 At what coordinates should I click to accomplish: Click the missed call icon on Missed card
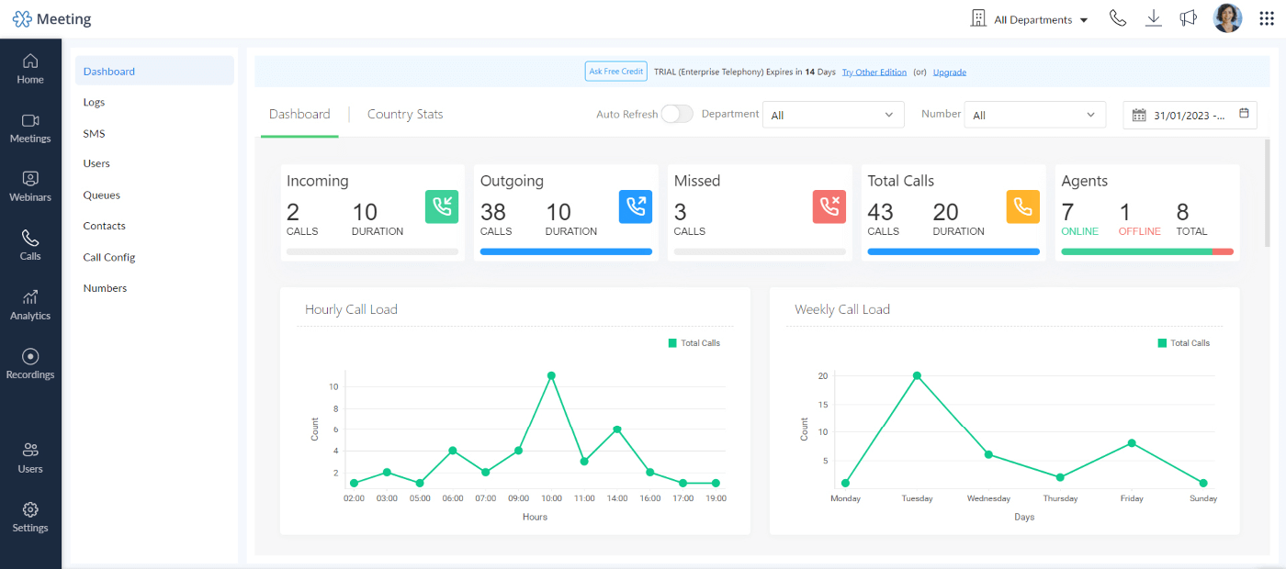point(829,206)
